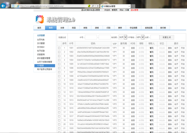187x133 pixels.
Task: Check the checkbox for row 序号 20
Action: (x=59, y=124)
